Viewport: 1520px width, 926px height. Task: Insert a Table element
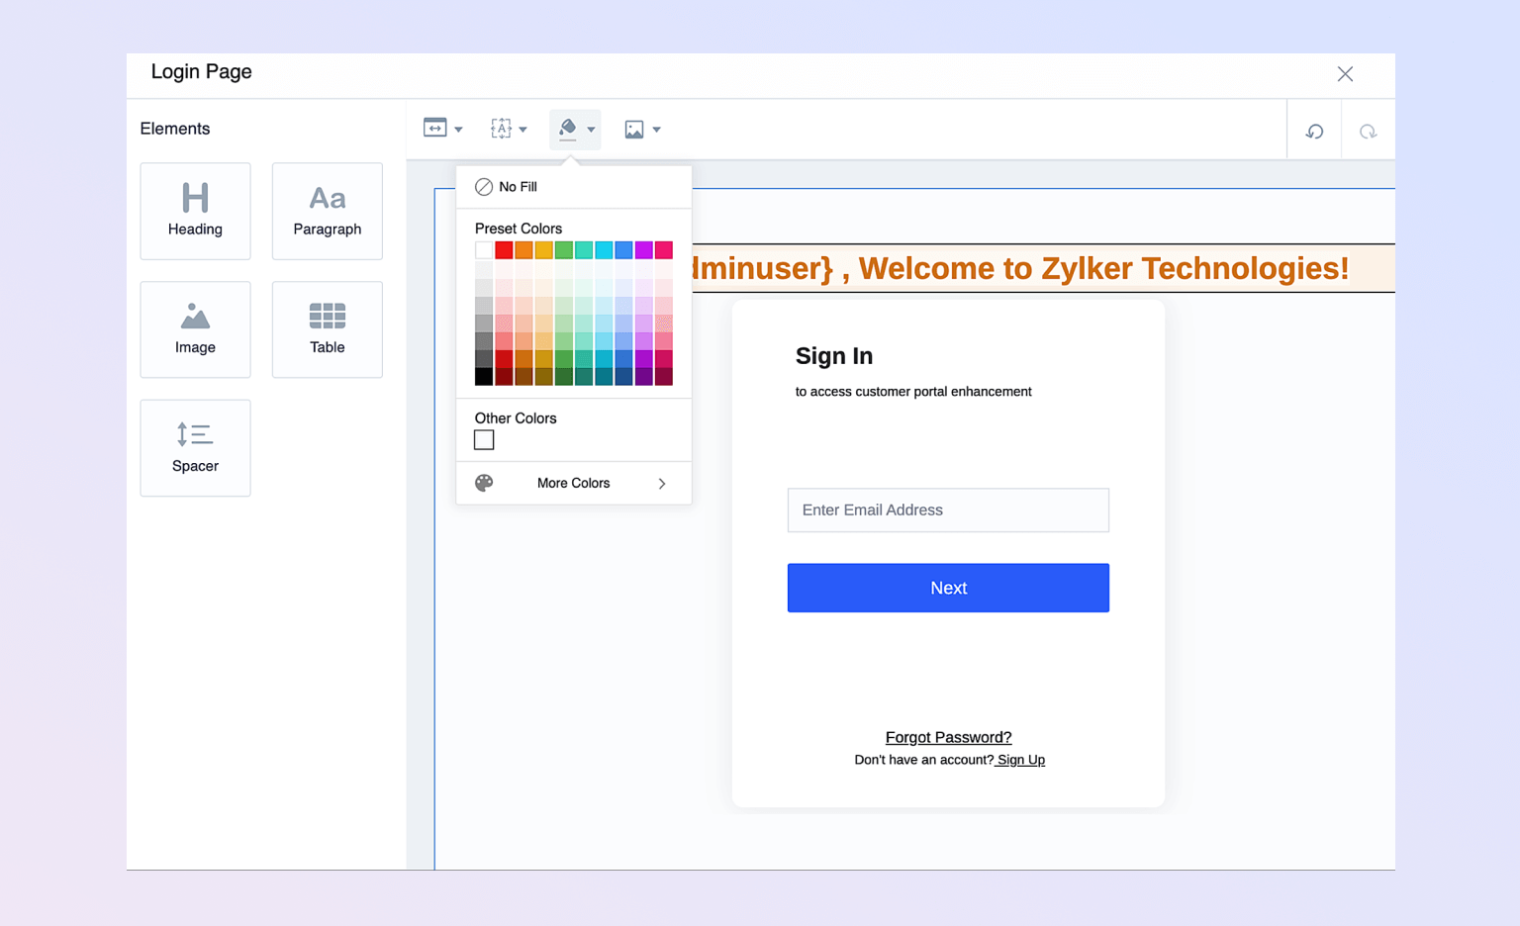pos(327,329)
